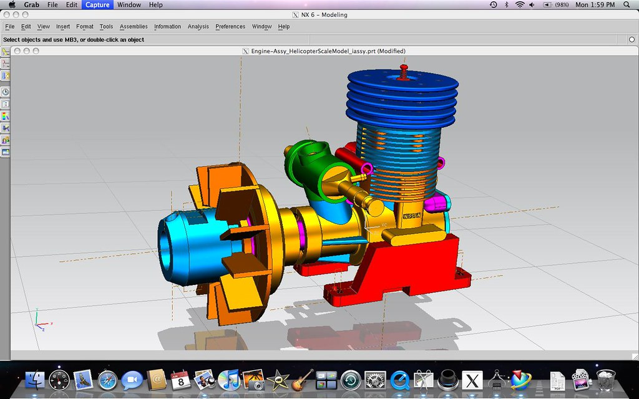Open the Preferences menu
Image resolution: width=639 pixels, height=399 pixels.
(x=230, y=27)
